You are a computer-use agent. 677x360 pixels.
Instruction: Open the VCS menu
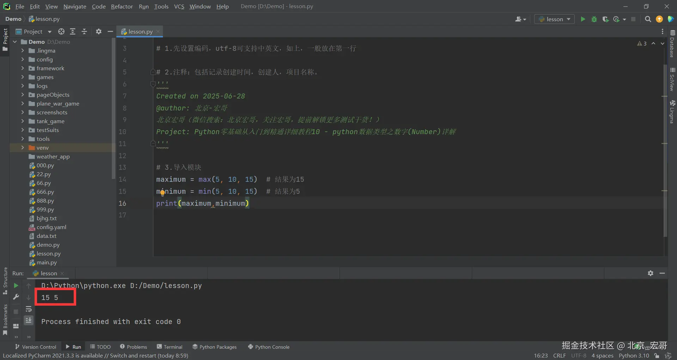[x=179, y=6]
